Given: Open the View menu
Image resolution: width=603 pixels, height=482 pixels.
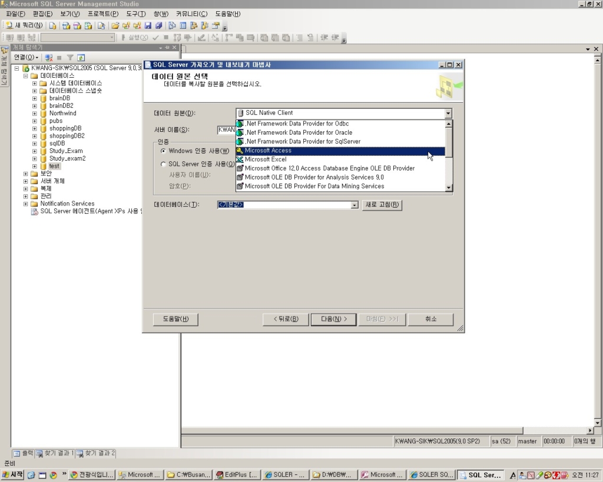Looking at the screenshot, I should tap(70, 14).
